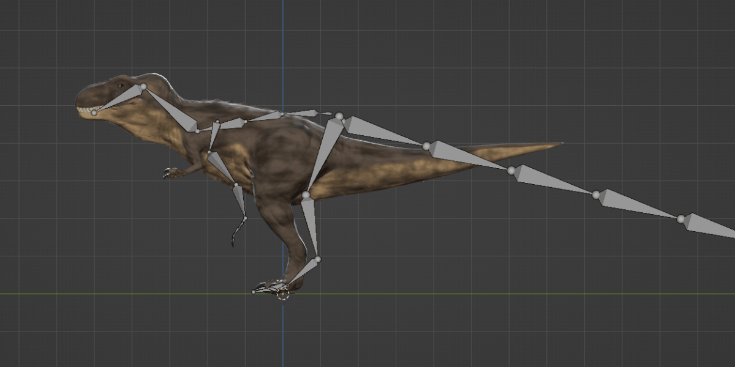Click the knee joint sphere on the hind leg
The image size is (735, 367).
[306, 195]
